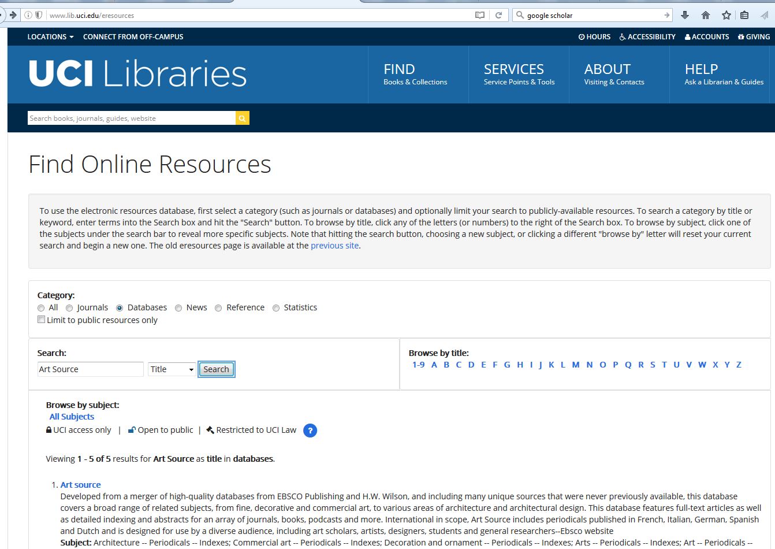The width and height of the screenshot is (775, 549).
Task: Browse titles starting with letter B
Action: pos(446,365)
